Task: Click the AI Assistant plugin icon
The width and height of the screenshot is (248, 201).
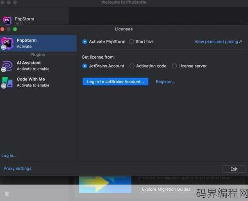Action: (7, 66)
